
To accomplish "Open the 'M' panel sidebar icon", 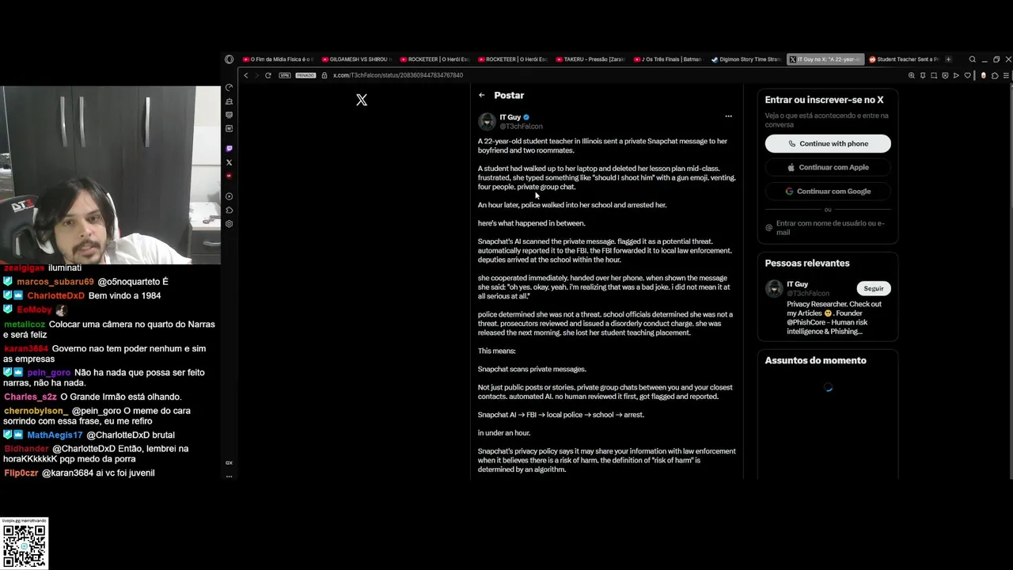I will [229, 128].
